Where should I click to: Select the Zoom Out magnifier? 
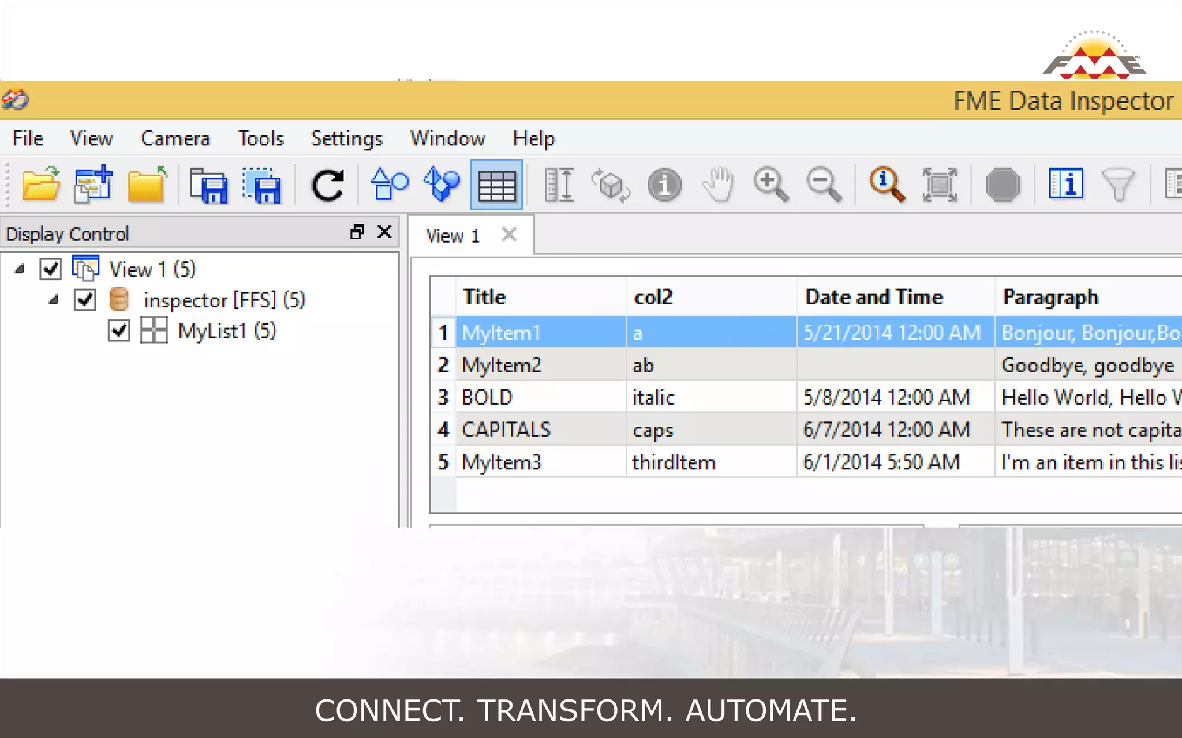click(824, 184)
